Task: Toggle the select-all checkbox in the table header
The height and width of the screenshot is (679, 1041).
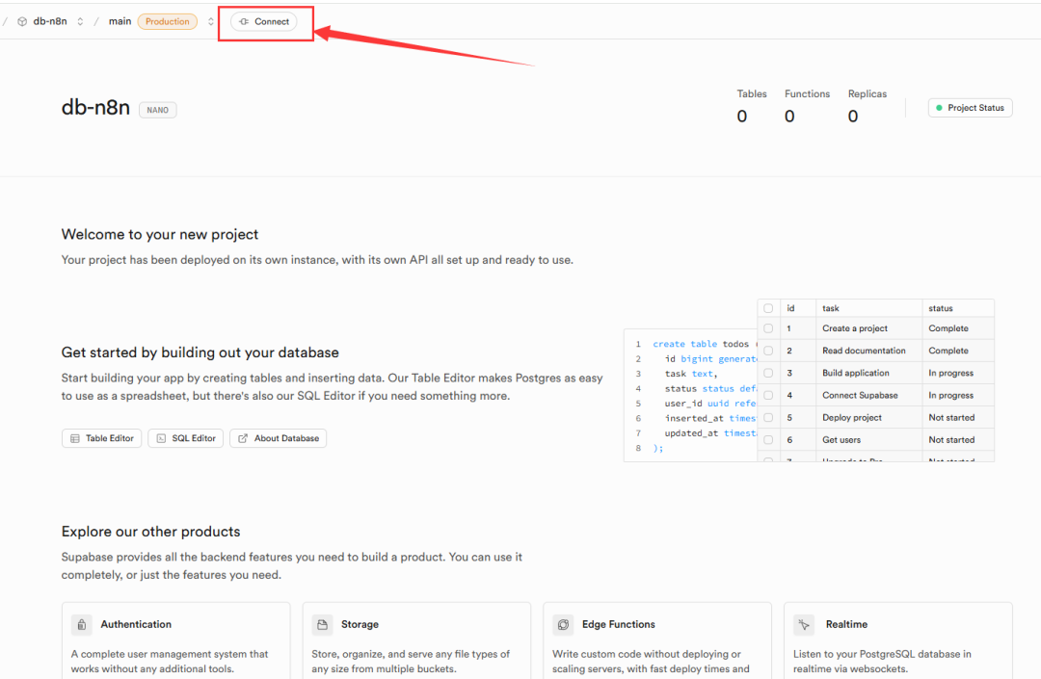Action: 768,308
